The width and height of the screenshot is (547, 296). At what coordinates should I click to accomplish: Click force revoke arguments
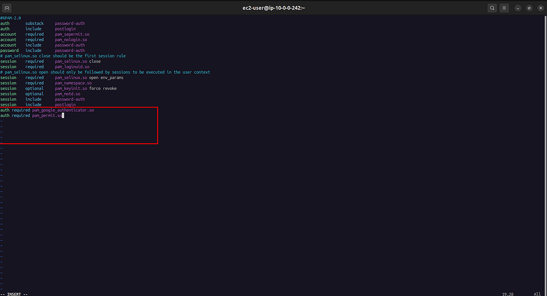click(103, 88)
